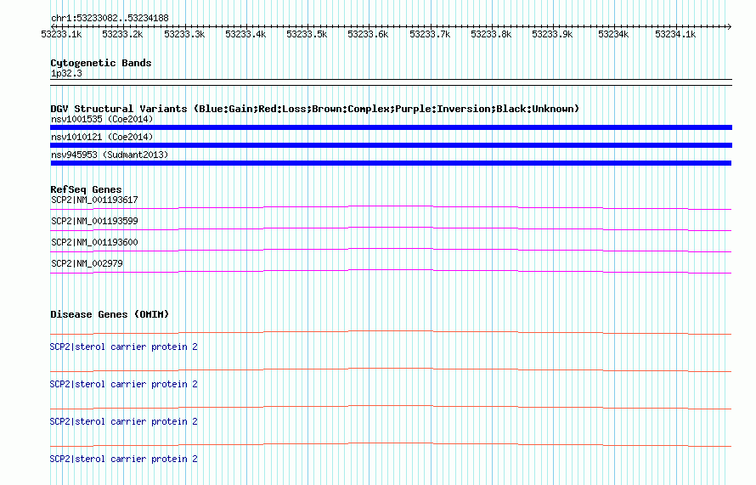
Task: Select the 53233.7k ruler tick label
Action: tap(430, 34)
